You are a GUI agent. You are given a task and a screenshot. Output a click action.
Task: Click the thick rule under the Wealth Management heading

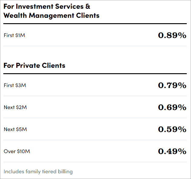click(95, 24)
